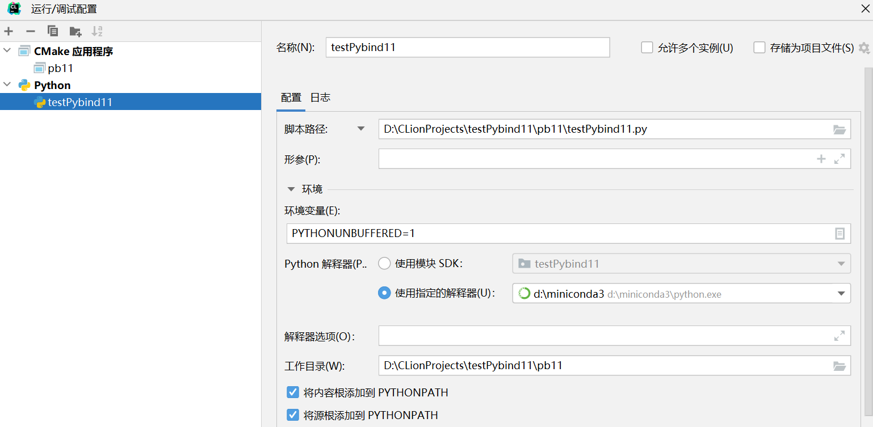
Task: Collapse the Python configurations group
Action: pos(7,85)
